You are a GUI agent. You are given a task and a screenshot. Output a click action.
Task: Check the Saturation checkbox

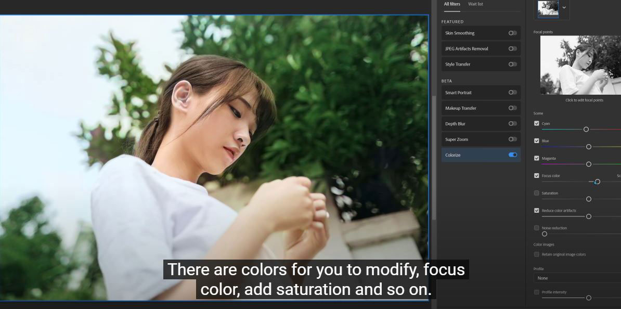pyautogui.click(x=537, y=194)
